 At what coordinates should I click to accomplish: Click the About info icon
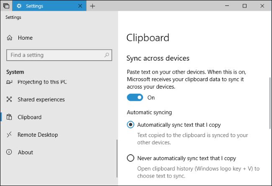(x=9, y=152)
